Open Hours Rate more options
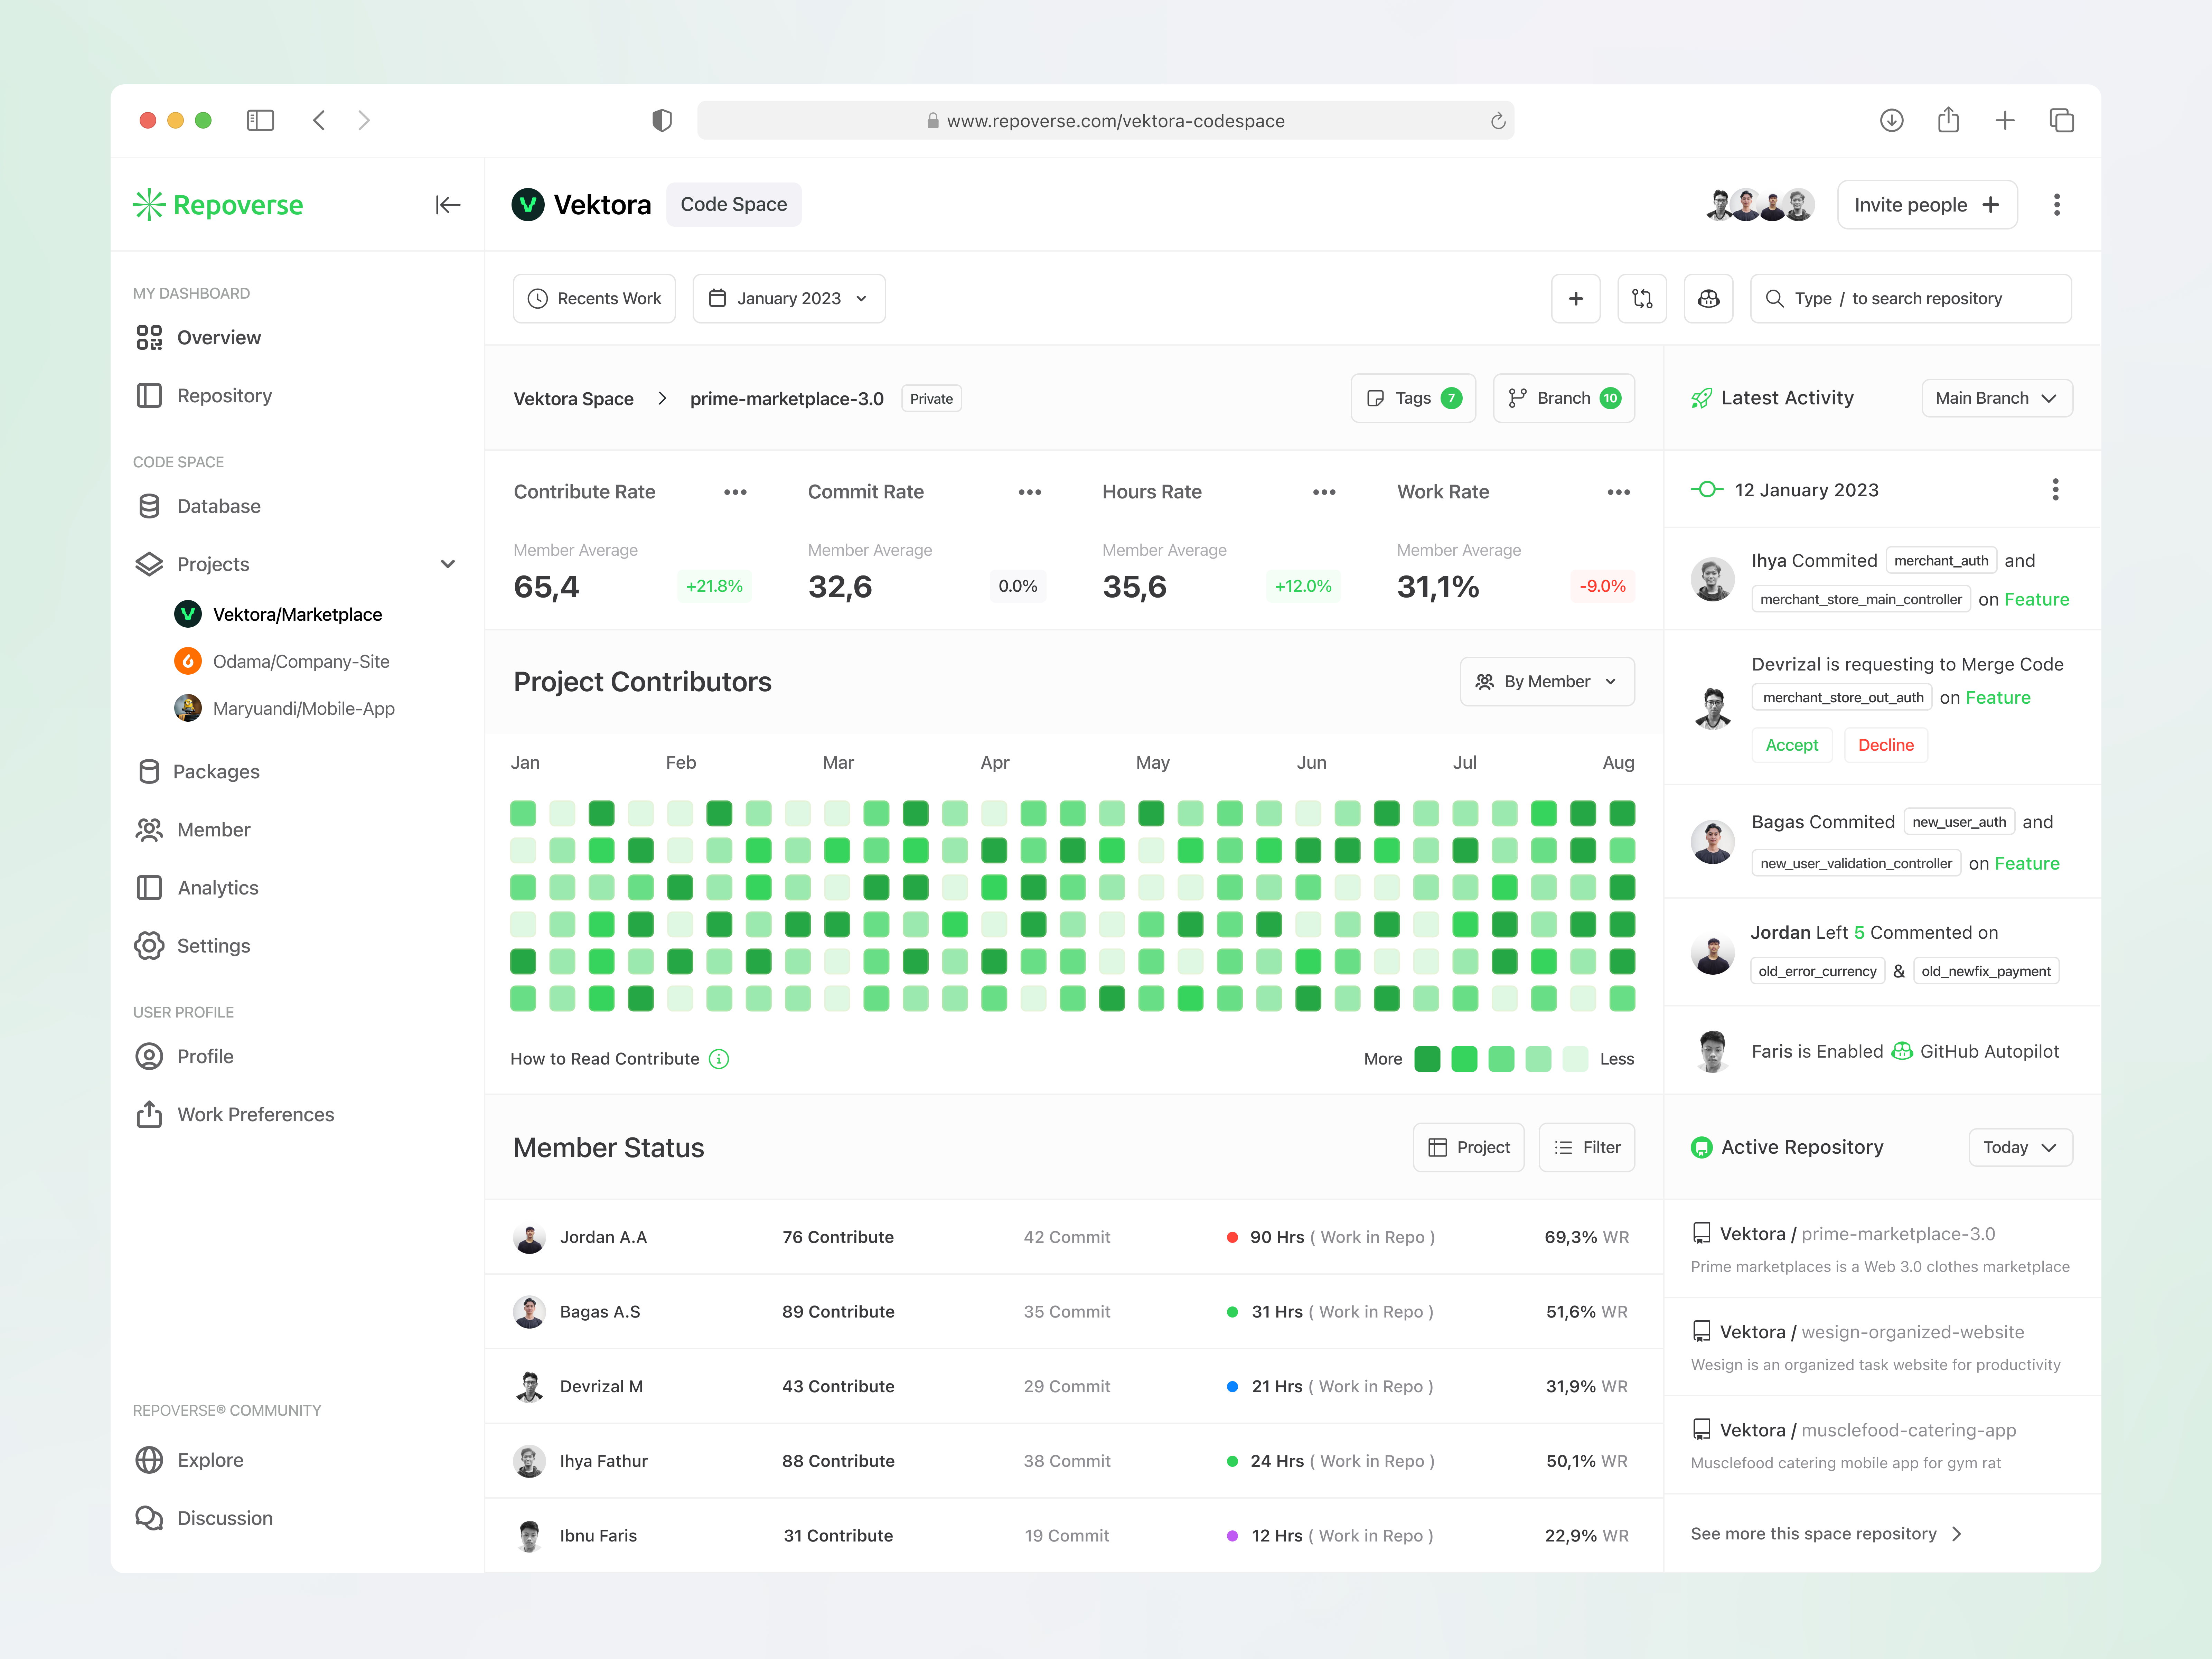 pos(1324,492)
